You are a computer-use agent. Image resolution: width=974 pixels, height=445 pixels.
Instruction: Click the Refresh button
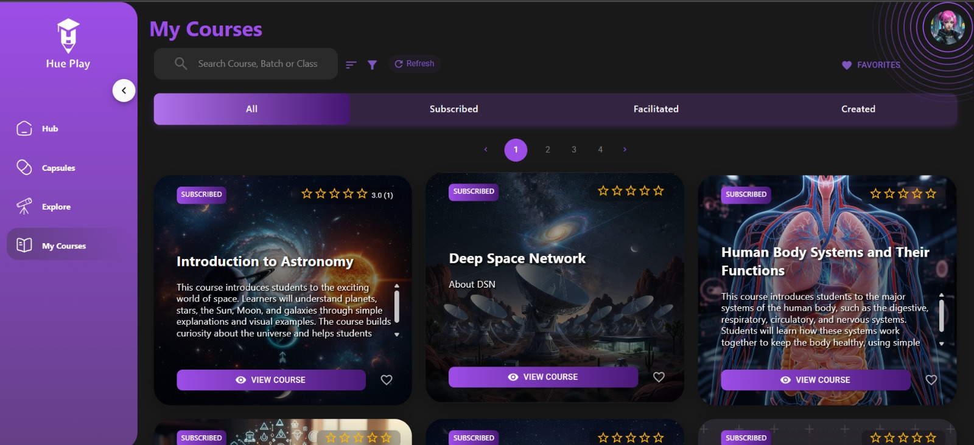414,64
